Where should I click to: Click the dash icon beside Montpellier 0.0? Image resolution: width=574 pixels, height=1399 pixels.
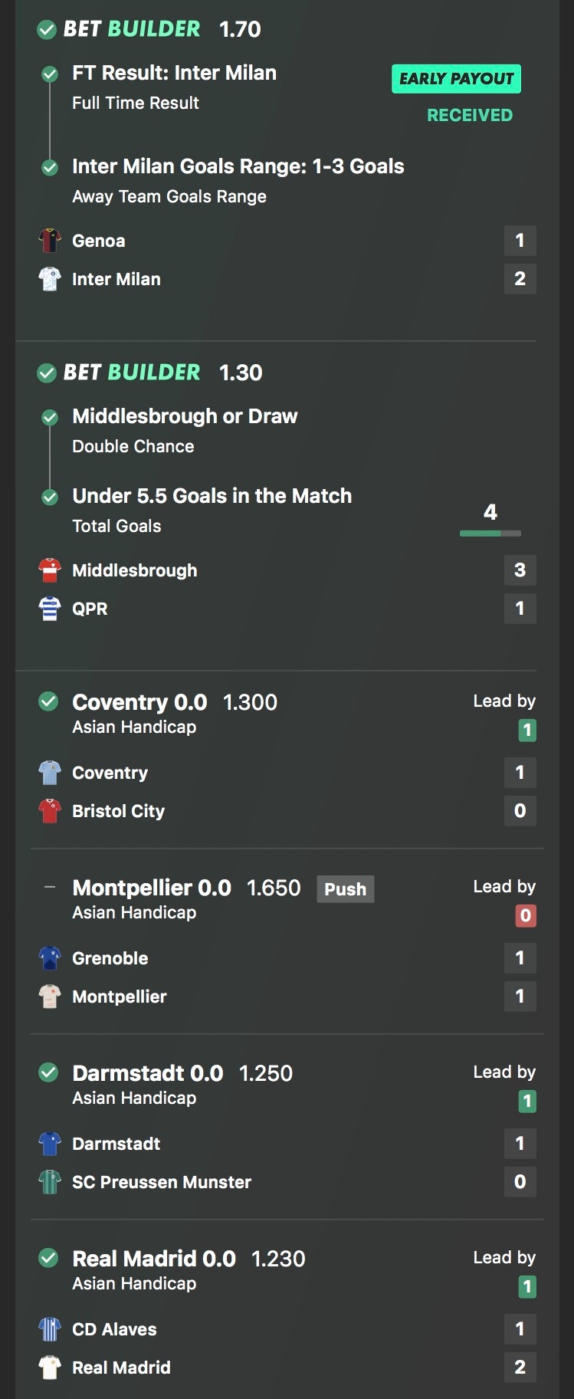point(50,888)
